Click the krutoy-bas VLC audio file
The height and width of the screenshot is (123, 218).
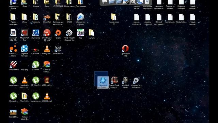tap(47, 49)
